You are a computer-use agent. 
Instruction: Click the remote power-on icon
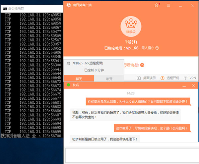pos(162,78)
